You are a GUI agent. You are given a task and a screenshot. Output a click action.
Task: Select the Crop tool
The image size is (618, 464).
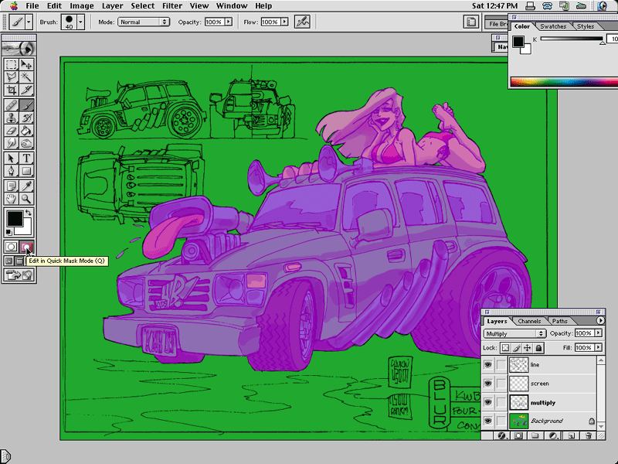point(11,90)
